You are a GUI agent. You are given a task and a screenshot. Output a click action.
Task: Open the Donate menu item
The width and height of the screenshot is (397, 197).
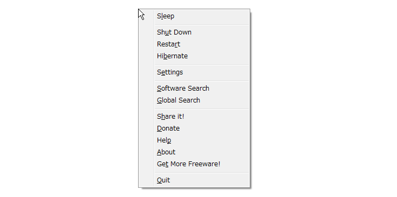click(x=194, y=128)
